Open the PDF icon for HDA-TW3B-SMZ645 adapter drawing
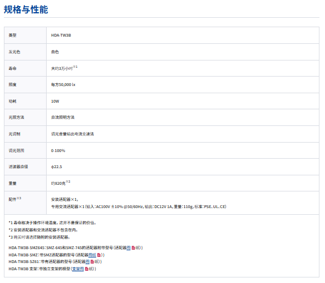This screenshot has width=325, height=283. (133, 247)
